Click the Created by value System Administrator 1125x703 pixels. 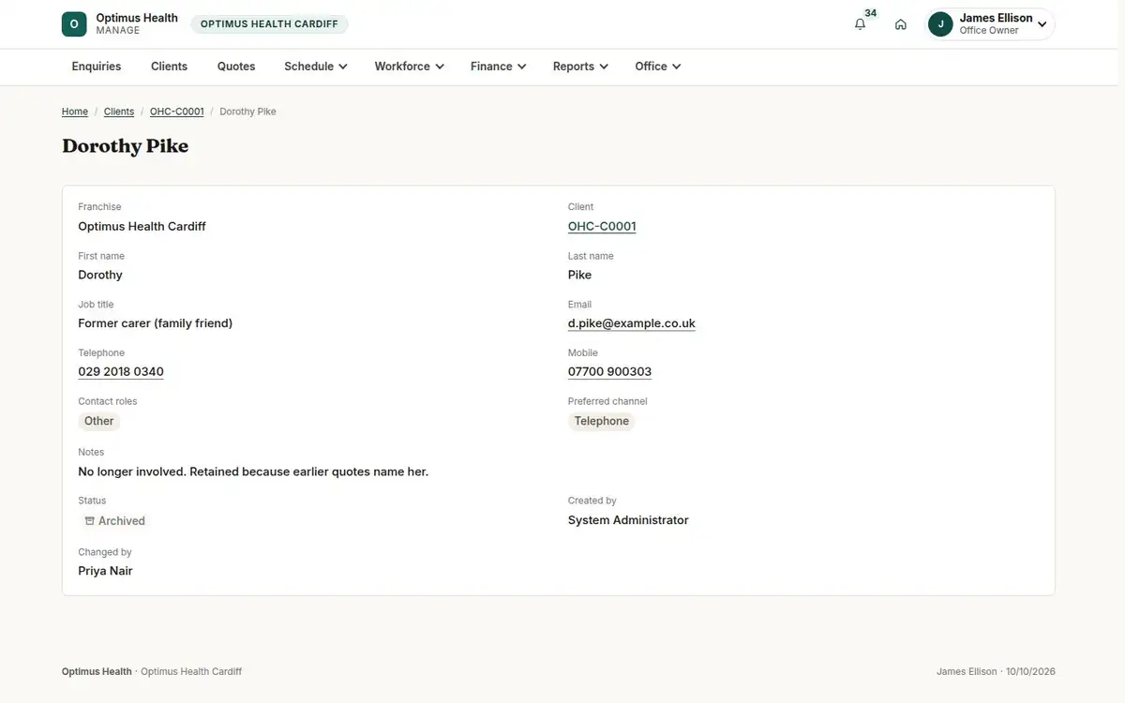(628, 520)
